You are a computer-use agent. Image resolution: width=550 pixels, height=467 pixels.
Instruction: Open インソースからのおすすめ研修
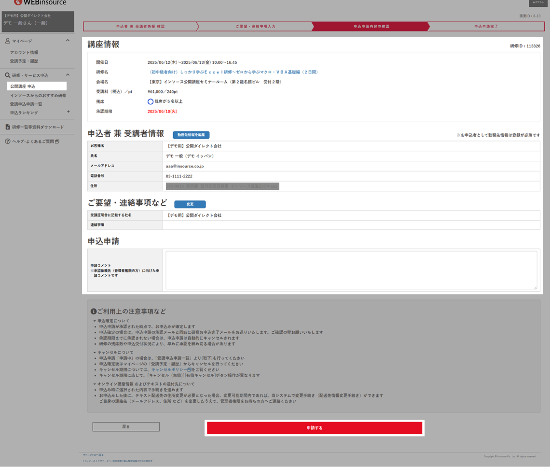38,96
